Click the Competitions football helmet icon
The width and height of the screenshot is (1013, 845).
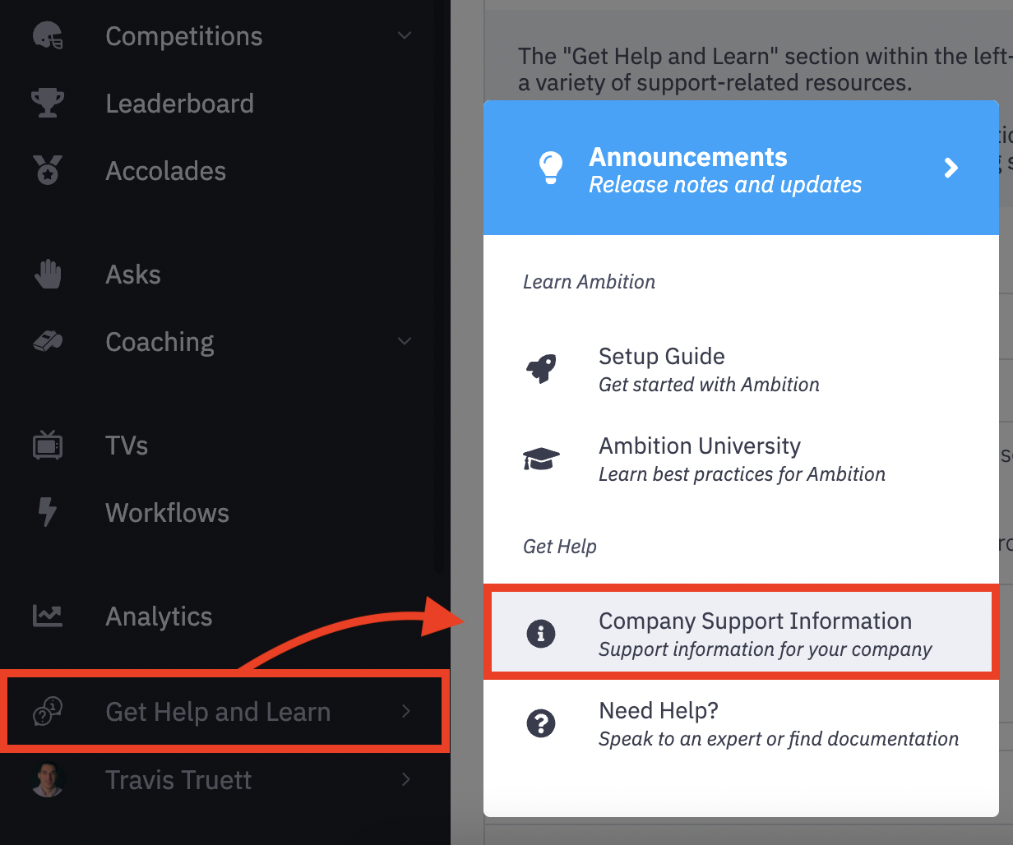coord(48,35)
